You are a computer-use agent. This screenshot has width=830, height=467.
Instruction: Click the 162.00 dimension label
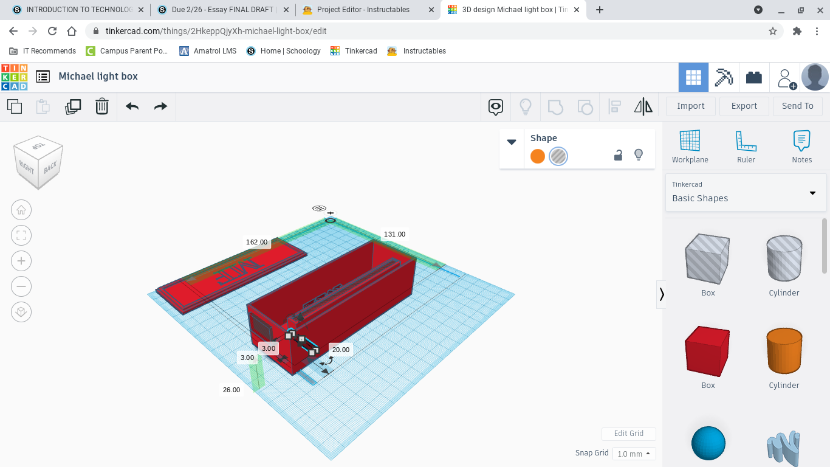click(257, 242)
